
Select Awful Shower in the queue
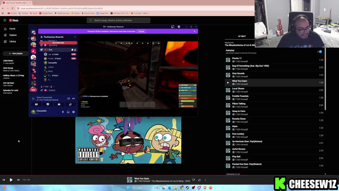coord(274,150)
